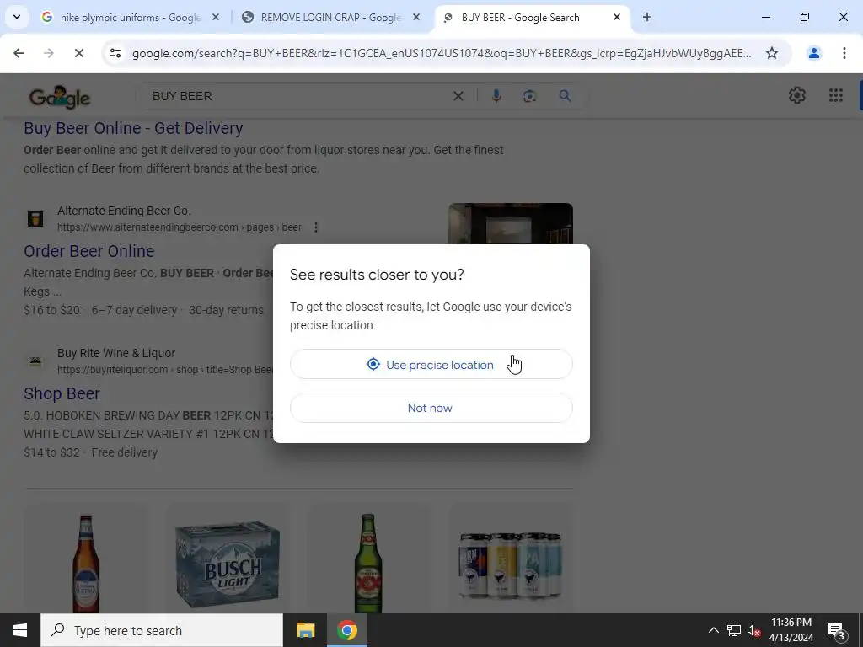Open the Windows Start menu
The width and height of the screenshot is (863, 647).
tap(20, 630)
